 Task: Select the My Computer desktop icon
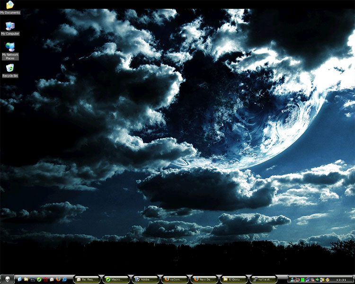coord(10,27)
